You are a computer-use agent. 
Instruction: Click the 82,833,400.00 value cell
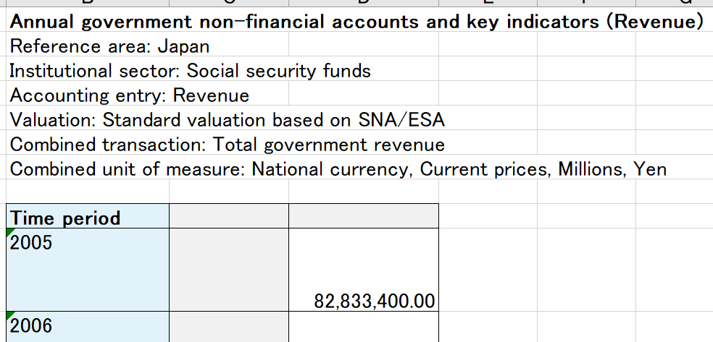coord(363,270)
